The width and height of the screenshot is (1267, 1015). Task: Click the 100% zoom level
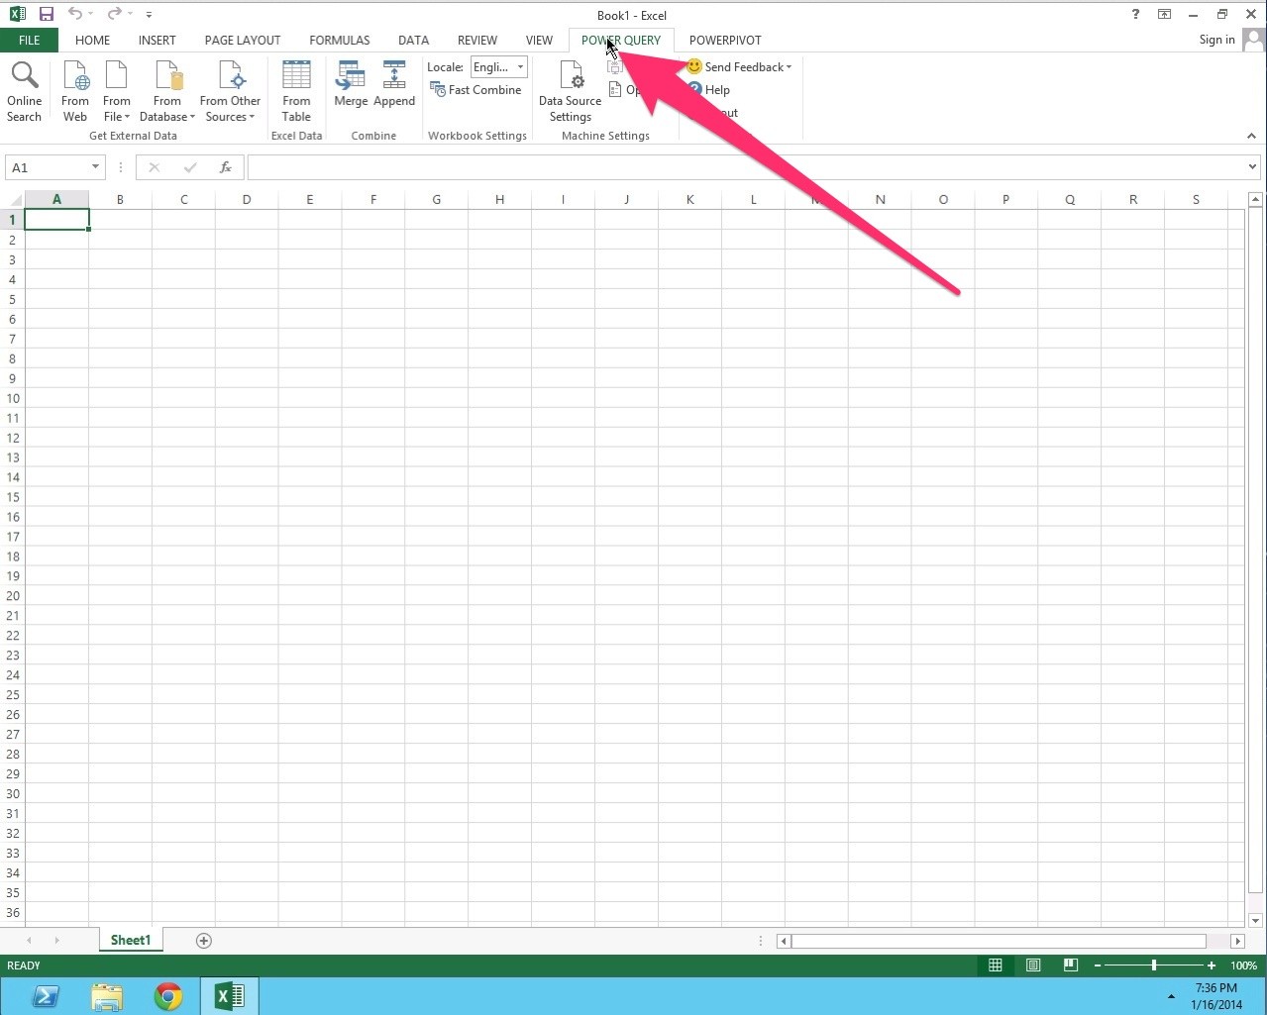click(1244, 965)
